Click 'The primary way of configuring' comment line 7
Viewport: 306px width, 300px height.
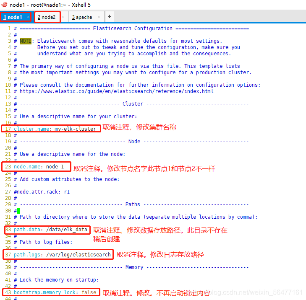coord(130,66)
